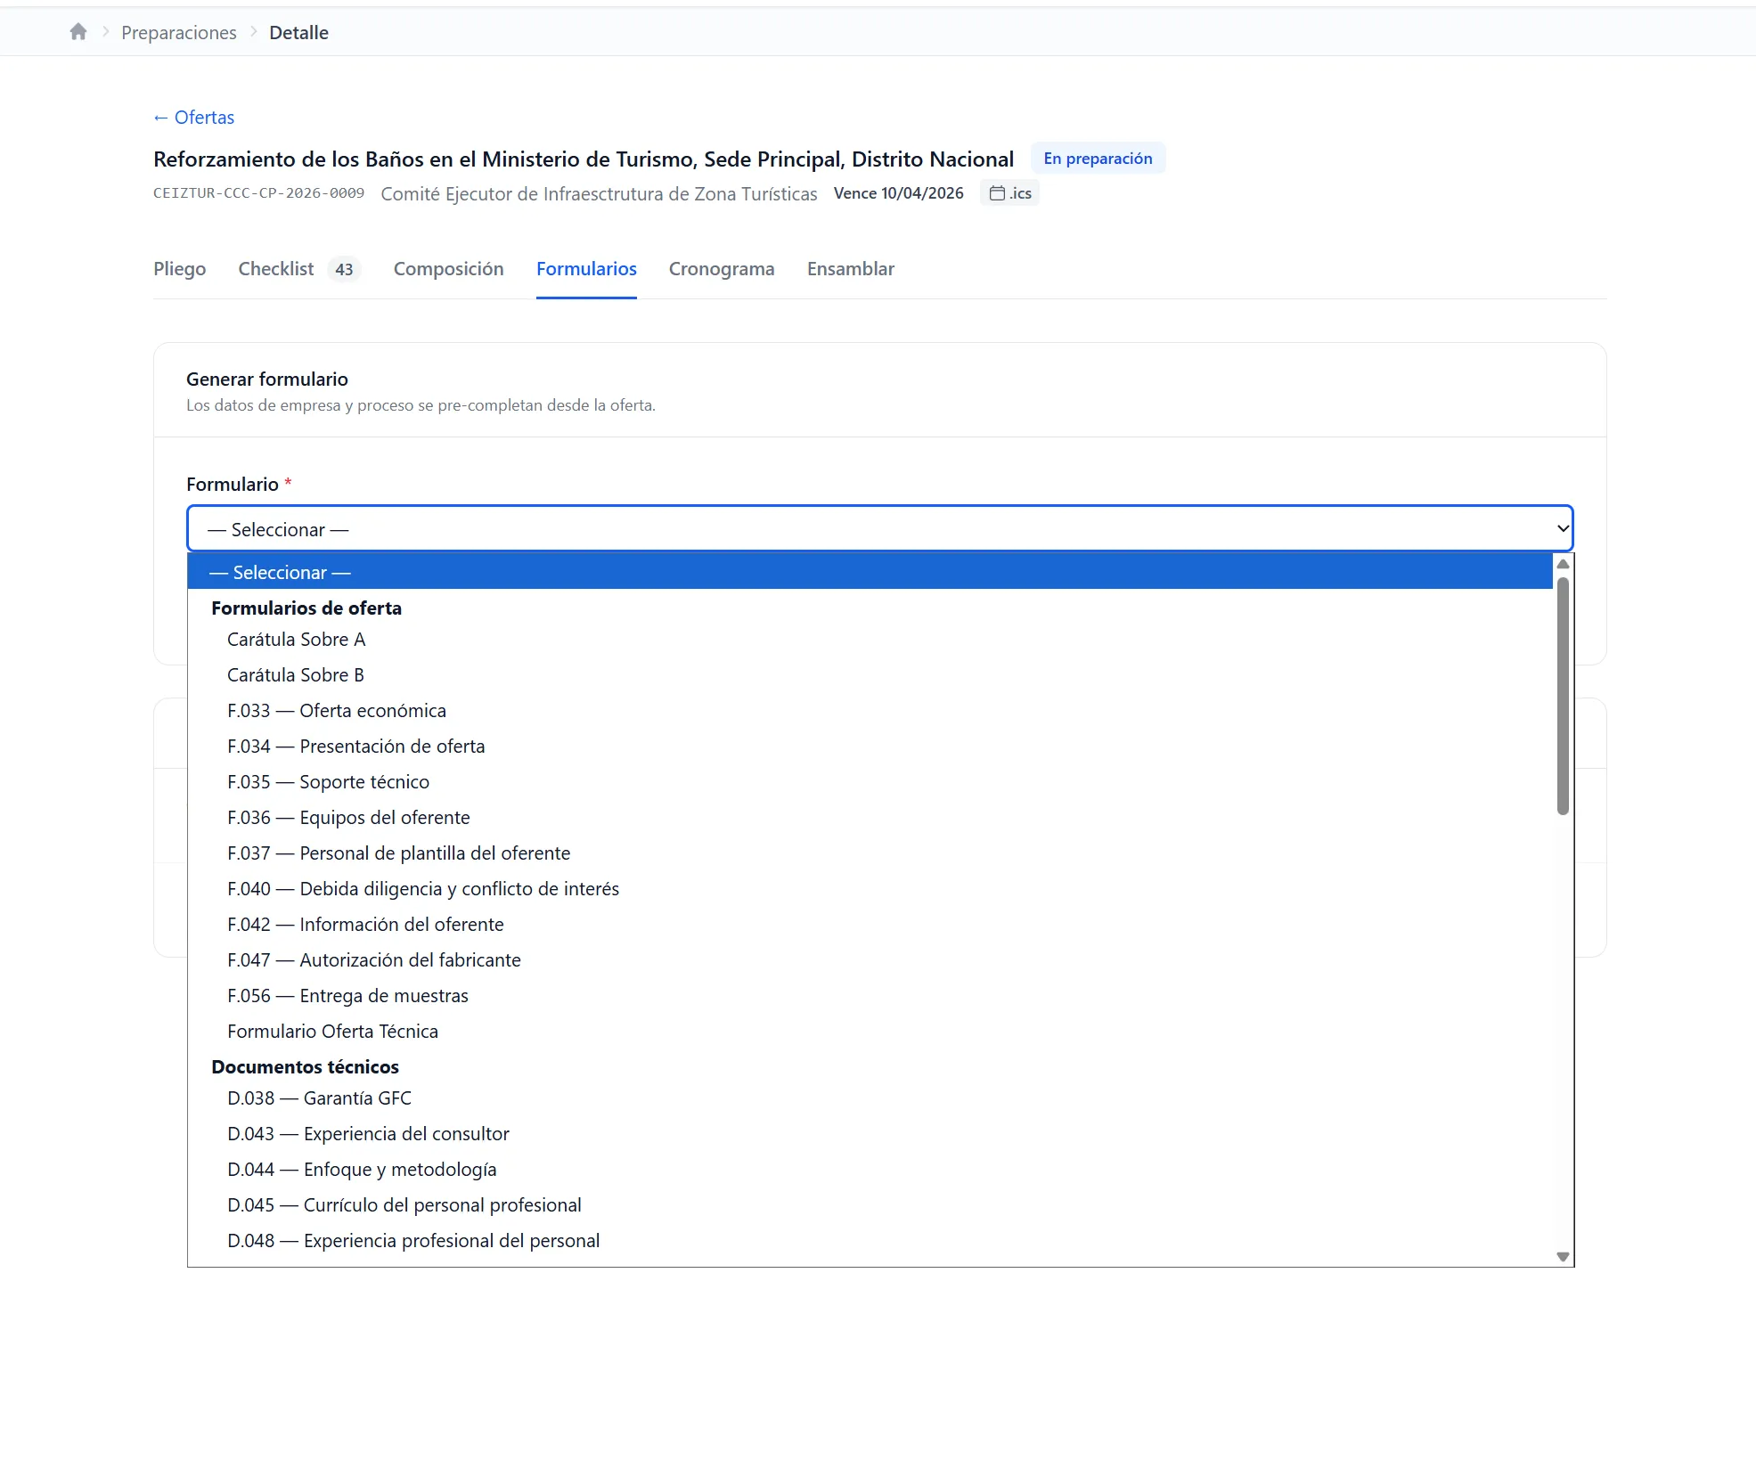Click the home icon in the breadcrumb
Screen dimensions: 1756x1477
pos(78,32)
